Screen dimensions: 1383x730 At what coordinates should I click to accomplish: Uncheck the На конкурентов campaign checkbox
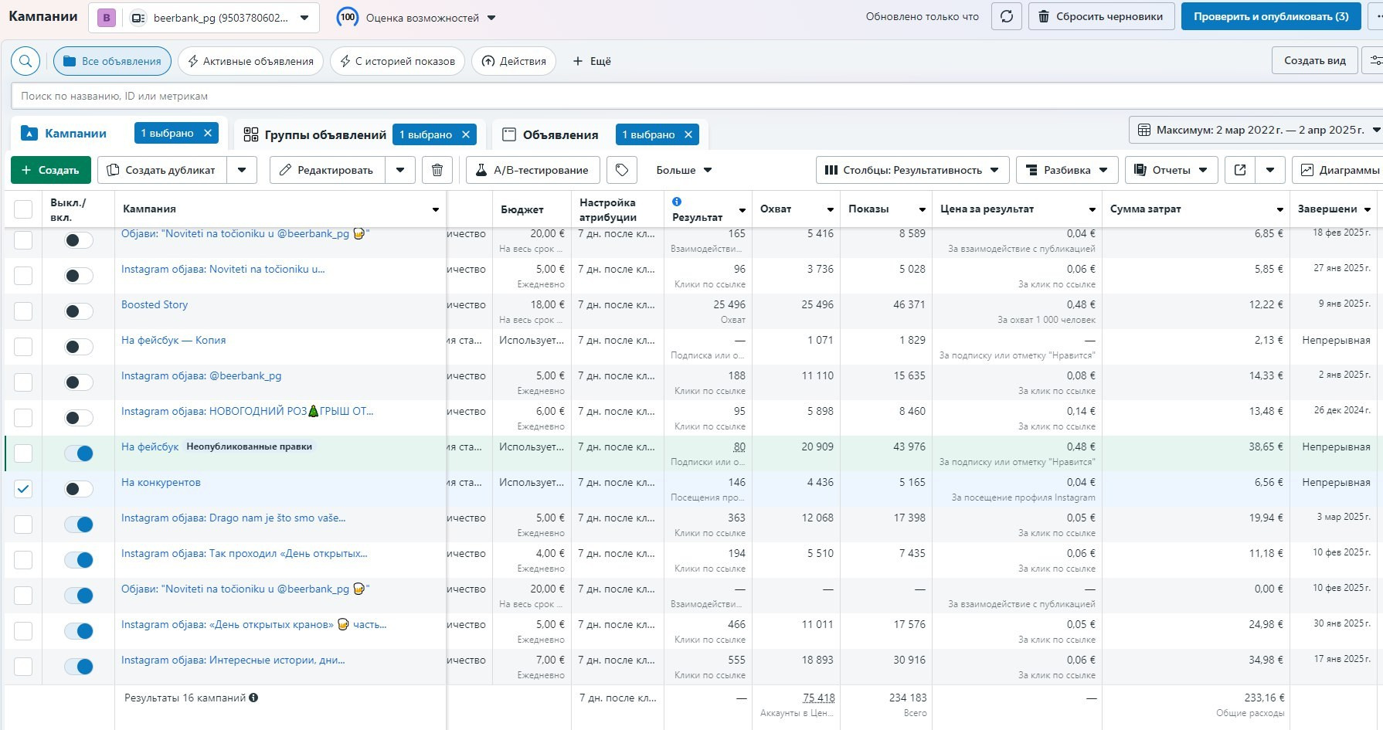point(23,489)
